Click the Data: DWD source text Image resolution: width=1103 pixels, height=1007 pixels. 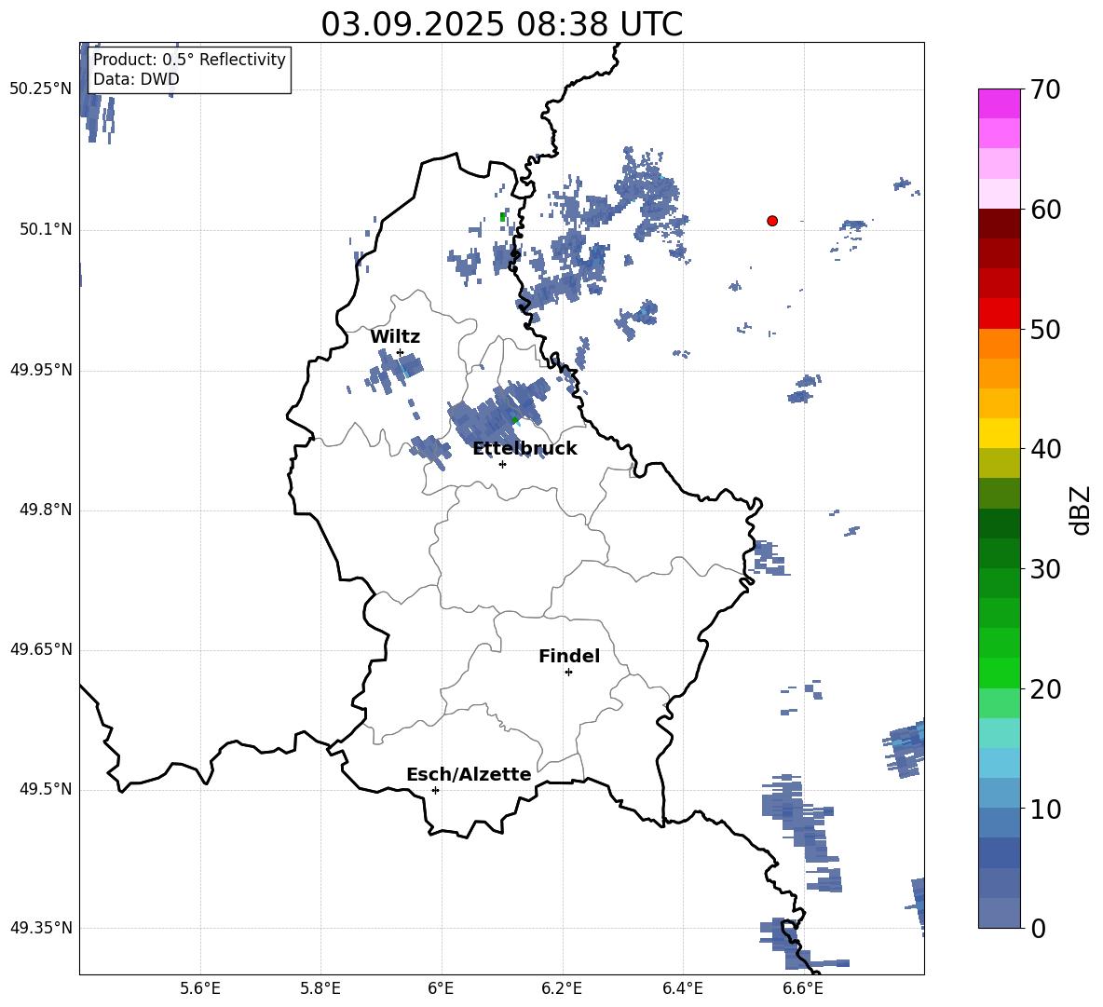pyautogui.click(x=136, y=79)
